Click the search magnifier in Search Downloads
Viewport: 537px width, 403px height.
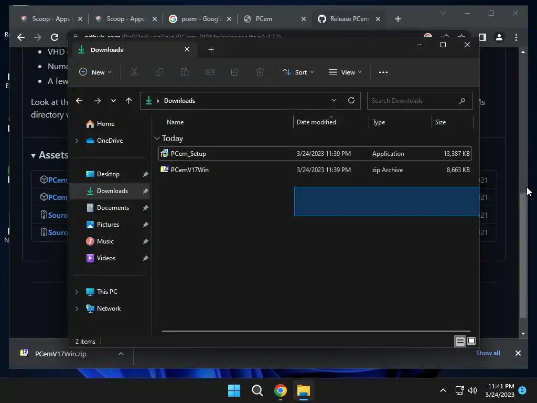click(x=462, y=101)
